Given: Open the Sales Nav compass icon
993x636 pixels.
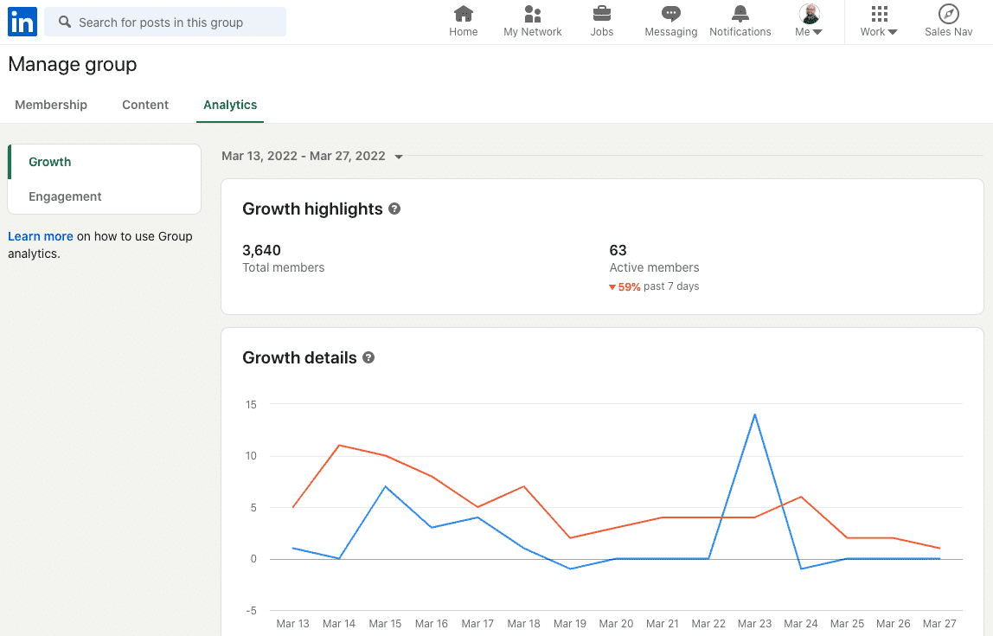Looking at the screenshot, I should tap(948, 14).
